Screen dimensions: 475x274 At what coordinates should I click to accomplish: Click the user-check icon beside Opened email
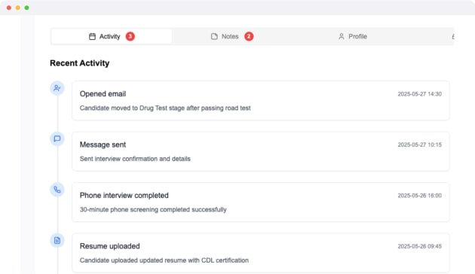[x=57, y=88]
